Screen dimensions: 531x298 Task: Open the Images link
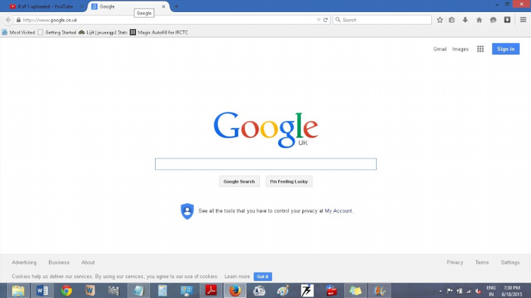tap(460, 49)
